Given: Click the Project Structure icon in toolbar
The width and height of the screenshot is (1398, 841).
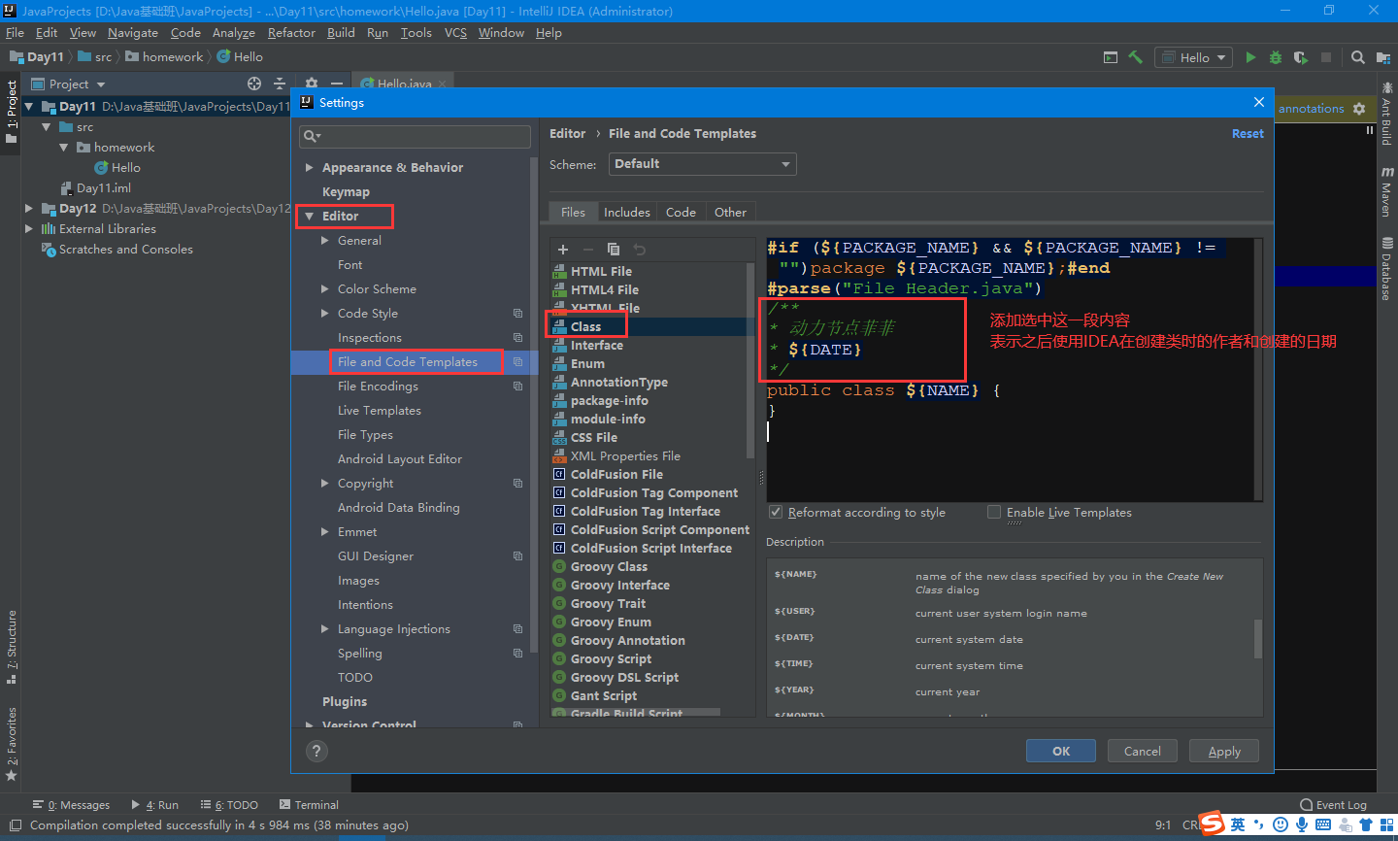Looking at the screenshot, I should tap(1383, 57).
